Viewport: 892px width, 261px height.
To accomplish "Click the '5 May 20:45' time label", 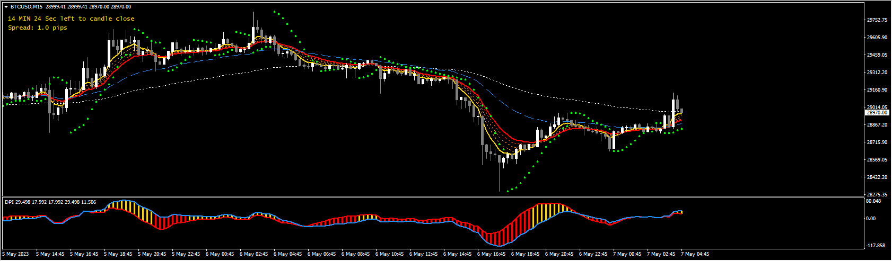I will [152, 254].
